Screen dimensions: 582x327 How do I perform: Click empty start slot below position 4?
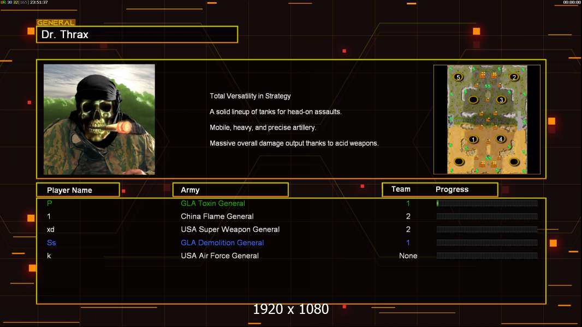[514, 161]
